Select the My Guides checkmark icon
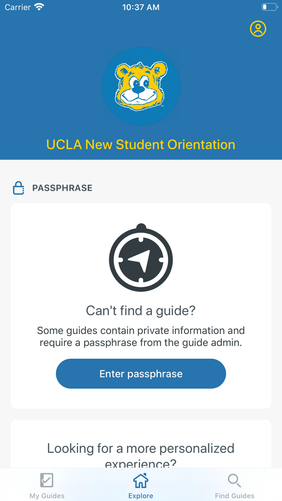This screenshot has width=282, height=501. coord(46,480)
